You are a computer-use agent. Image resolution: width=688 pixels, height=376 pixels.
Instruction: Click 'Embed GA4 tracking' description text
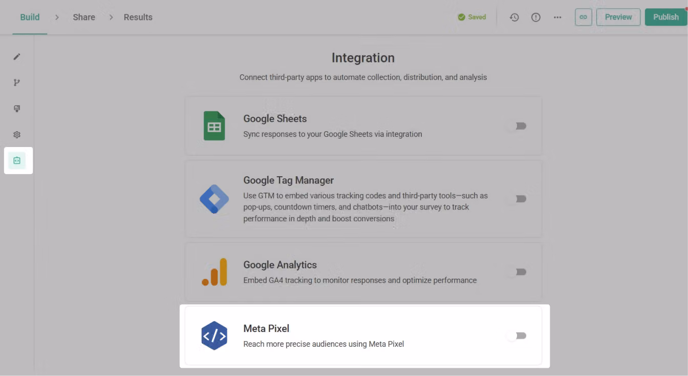(x=360, y=280)
